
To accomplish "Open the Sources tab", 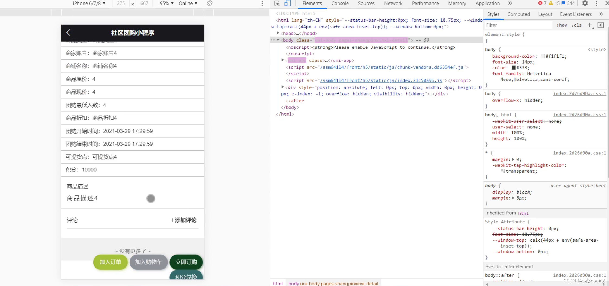I will (366, 4).
